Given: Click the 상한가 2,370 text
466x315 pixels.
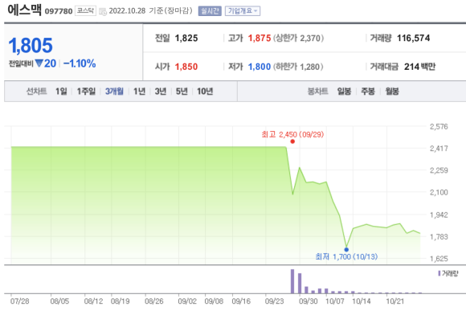Looking at the screenshot, I should click(x=298, y=38).
